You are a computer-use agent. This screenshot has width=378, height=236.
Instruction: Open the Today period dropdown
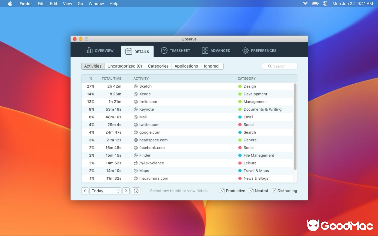(105, 191)
